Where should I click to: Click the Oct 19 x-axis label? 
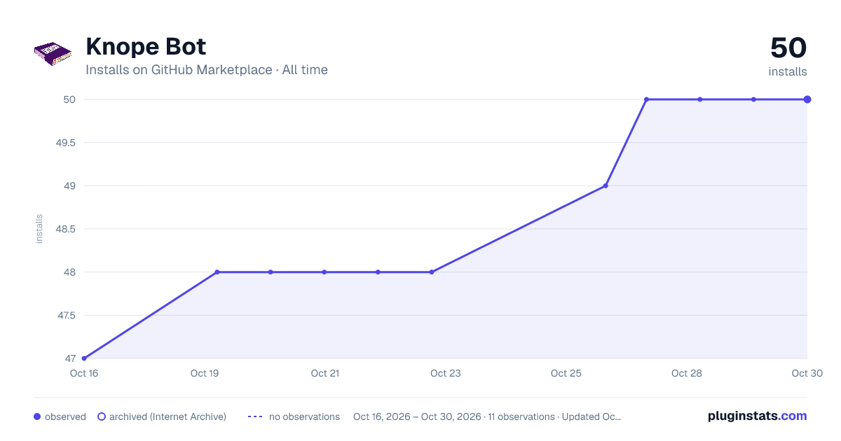(x=205, y=373)
